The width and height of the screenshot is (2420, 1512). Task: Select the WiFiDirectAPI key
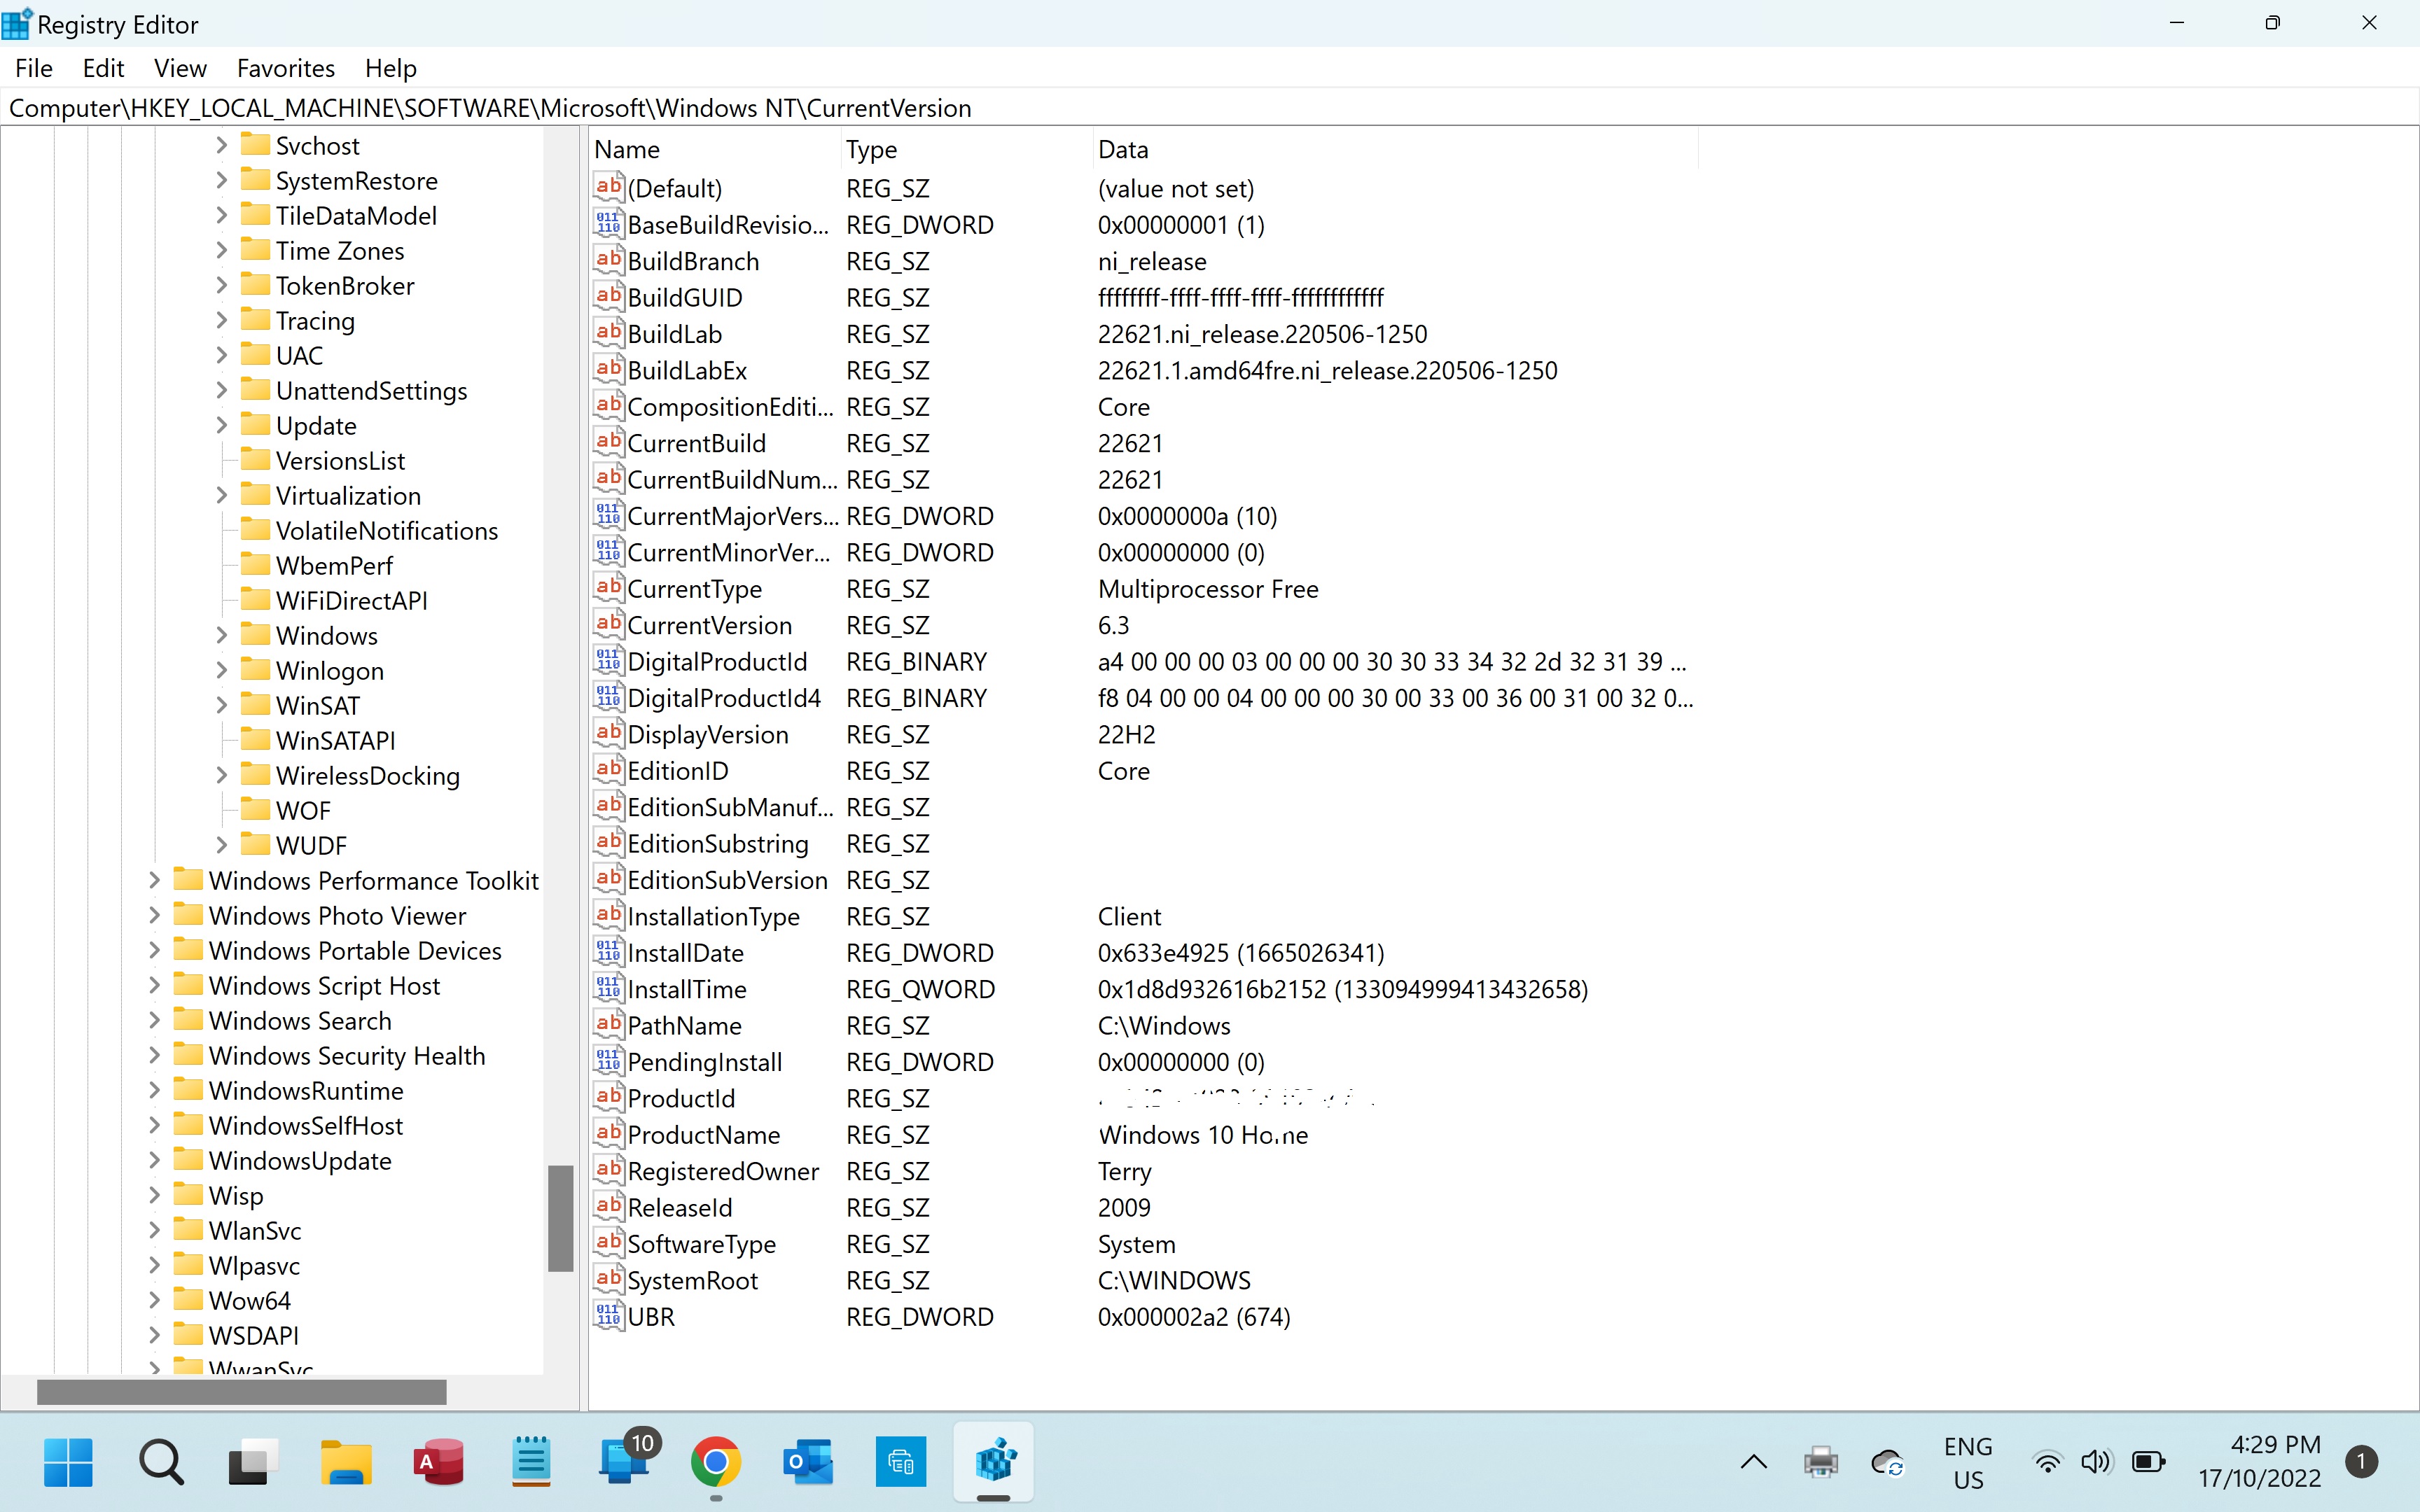351,600
